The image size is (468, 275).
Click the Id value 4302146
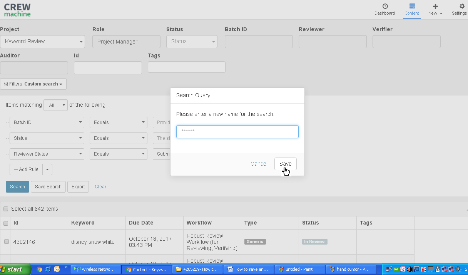[24, 242]
